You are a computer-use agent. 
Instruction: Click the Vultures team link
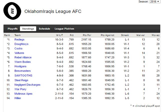pyautogui.click(x=19, y=53)
